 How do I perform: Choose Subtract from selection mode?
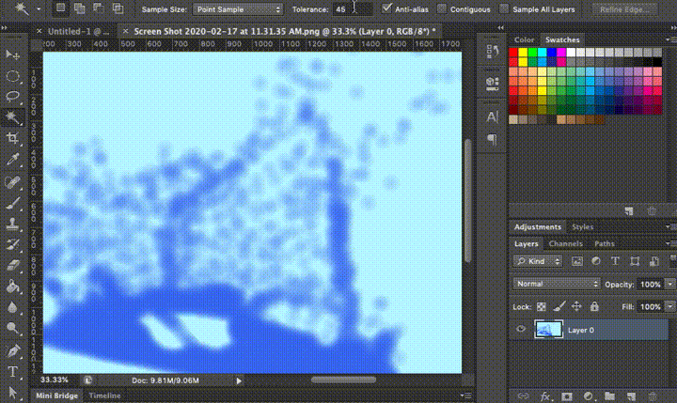(99, 8)
